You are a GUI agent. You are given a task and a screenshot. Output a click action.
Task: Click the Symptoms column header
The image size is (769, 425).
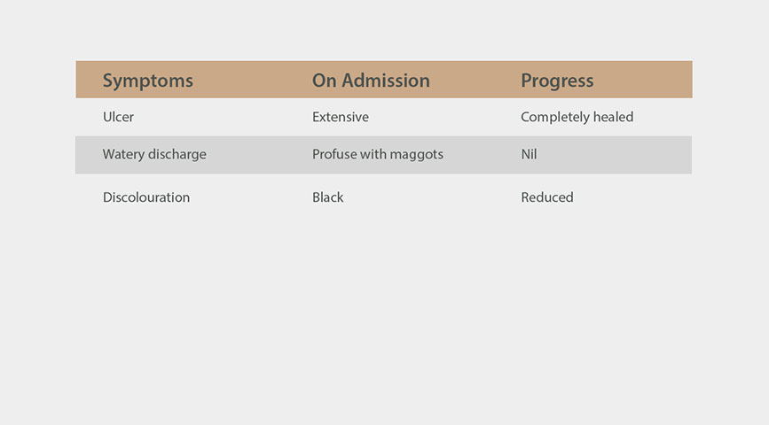click(x=147, y=81)
